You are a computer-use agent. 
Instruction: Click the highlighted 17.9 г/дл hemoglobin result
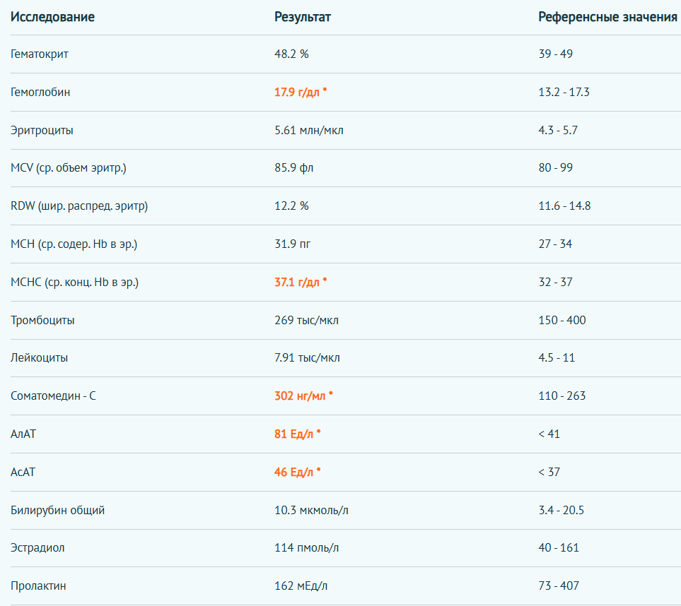(298, 92)
